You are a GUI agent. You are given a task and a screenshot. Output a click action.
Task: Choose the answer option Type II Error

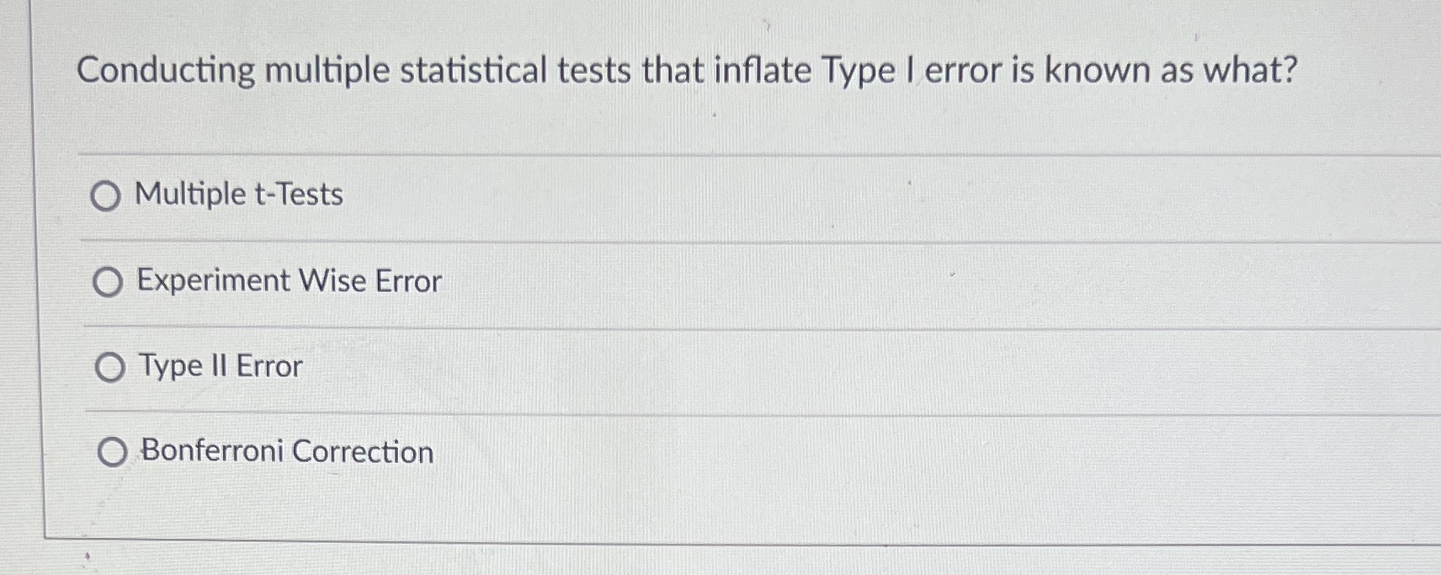pyautogui.click(x=219, y=367)
